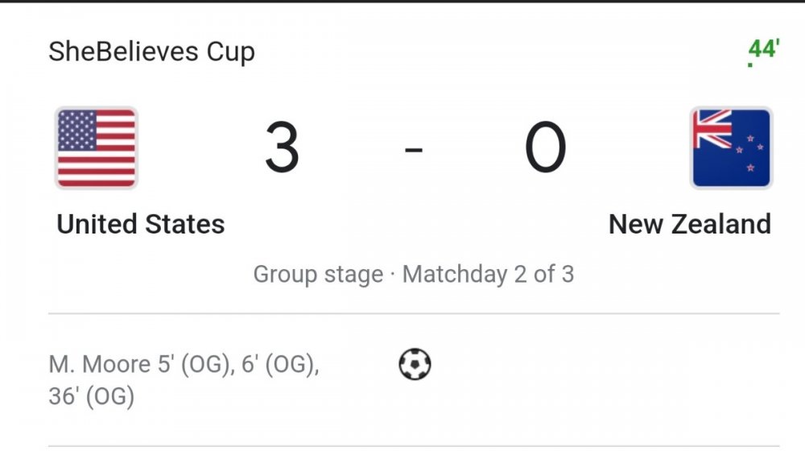
Task: Click the Matchday 2 of 3 text
Action: click(x=489, y=275)
